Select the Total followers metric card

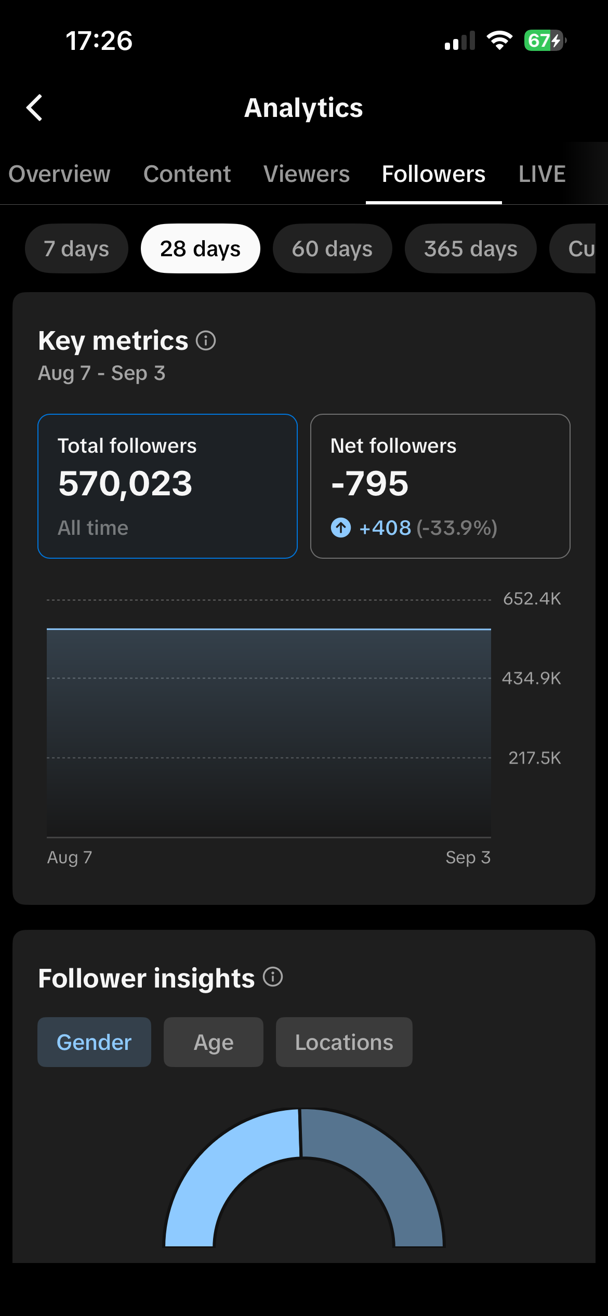point(167,486)
